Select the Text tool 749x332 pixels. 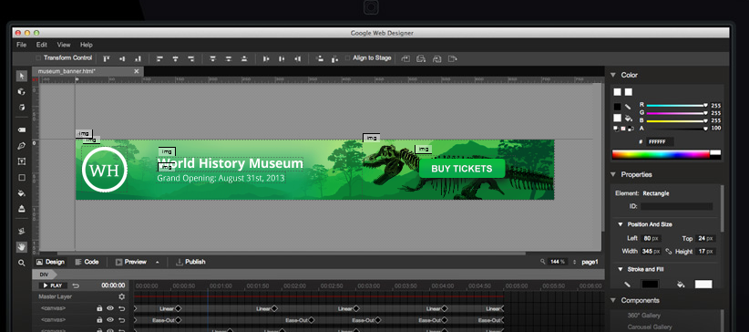22,161
